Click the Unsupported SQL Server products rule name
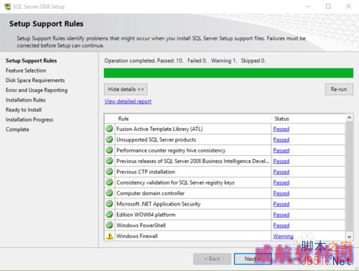Screen dimensions: 359x271 tap(156, 139)
